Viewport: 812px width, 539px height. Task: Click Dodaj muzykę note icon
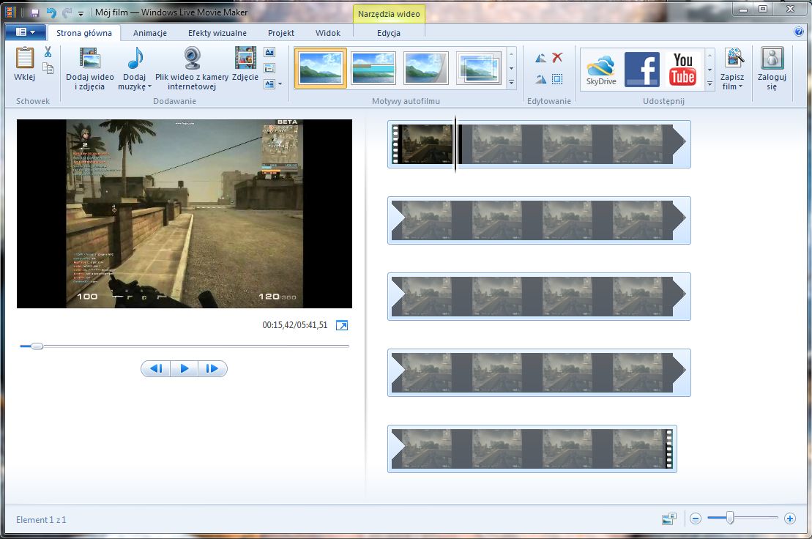[x=135, y=58]
